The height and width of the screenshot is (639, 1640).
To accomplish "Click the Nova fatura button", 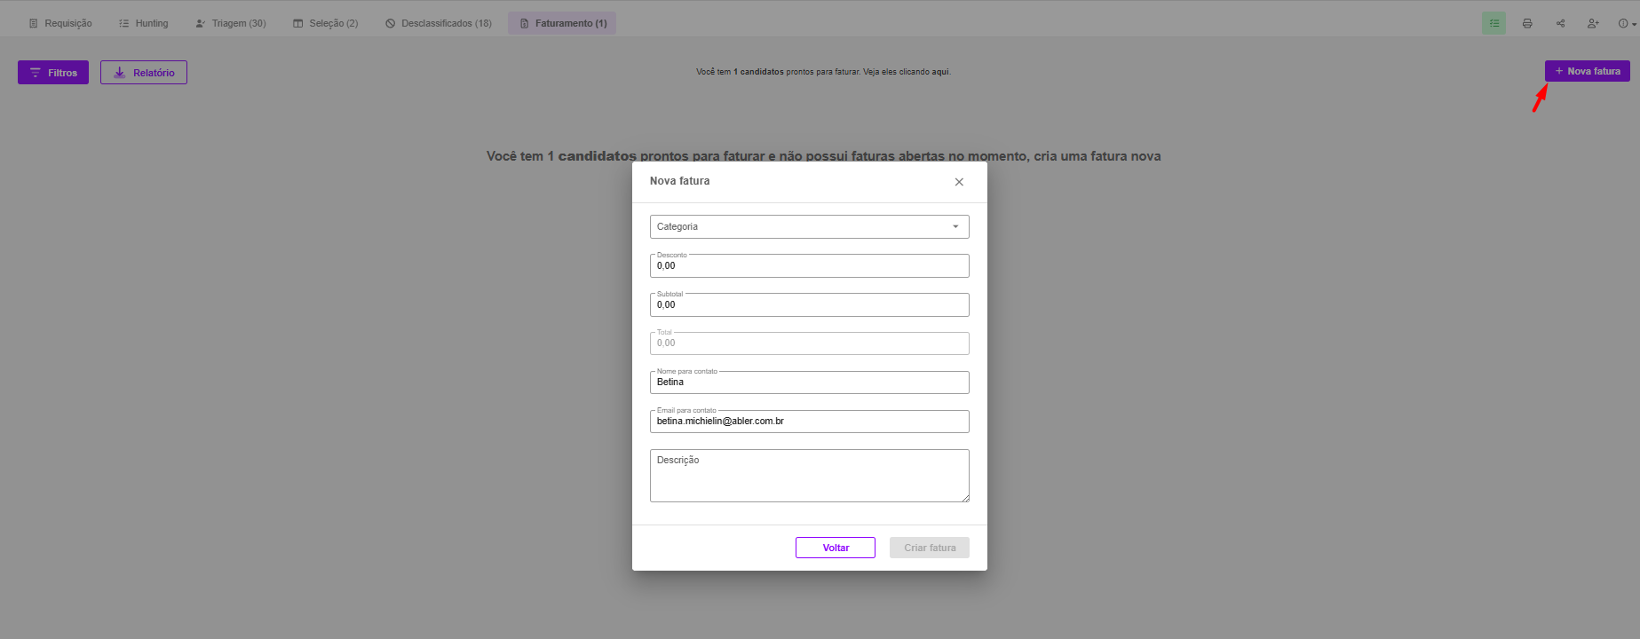I will pos(1588,71).
